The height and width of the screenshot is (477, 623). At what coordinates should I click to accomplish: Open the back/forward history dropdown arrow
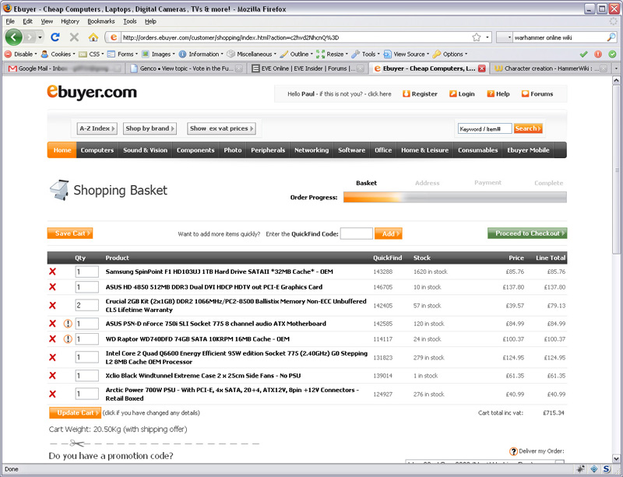(x=40, y=37)
